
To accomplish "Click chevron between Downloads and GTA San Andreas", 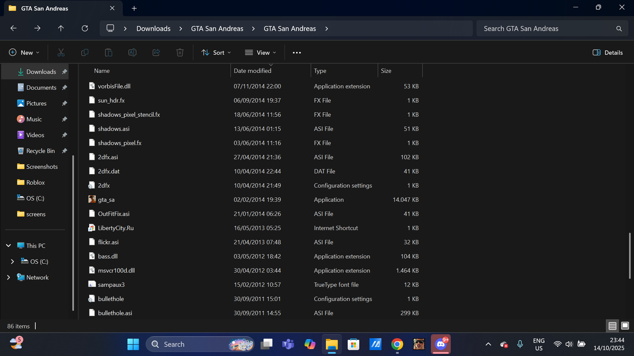I will coord(181,29).
